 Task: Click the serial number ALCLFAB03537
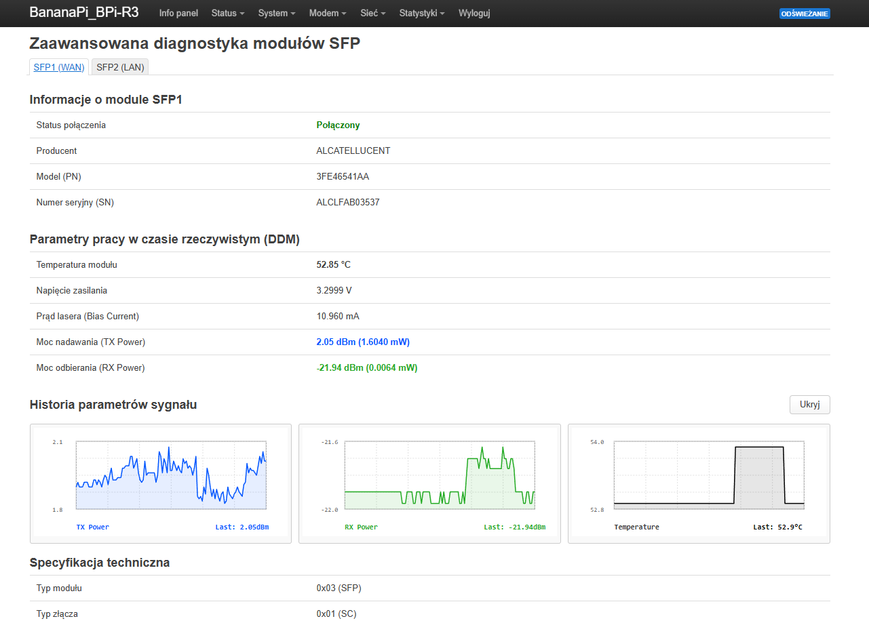point(348,203)
